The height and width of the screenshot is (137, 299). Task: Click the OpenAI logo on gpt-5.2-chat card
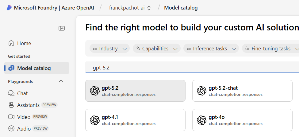click(202, 91)
